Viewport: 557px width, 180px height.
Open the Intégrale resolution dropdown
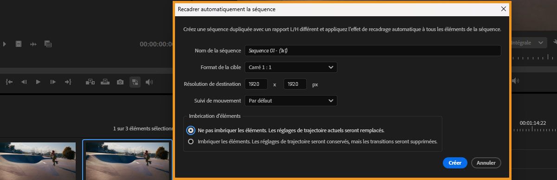[529, 42]
